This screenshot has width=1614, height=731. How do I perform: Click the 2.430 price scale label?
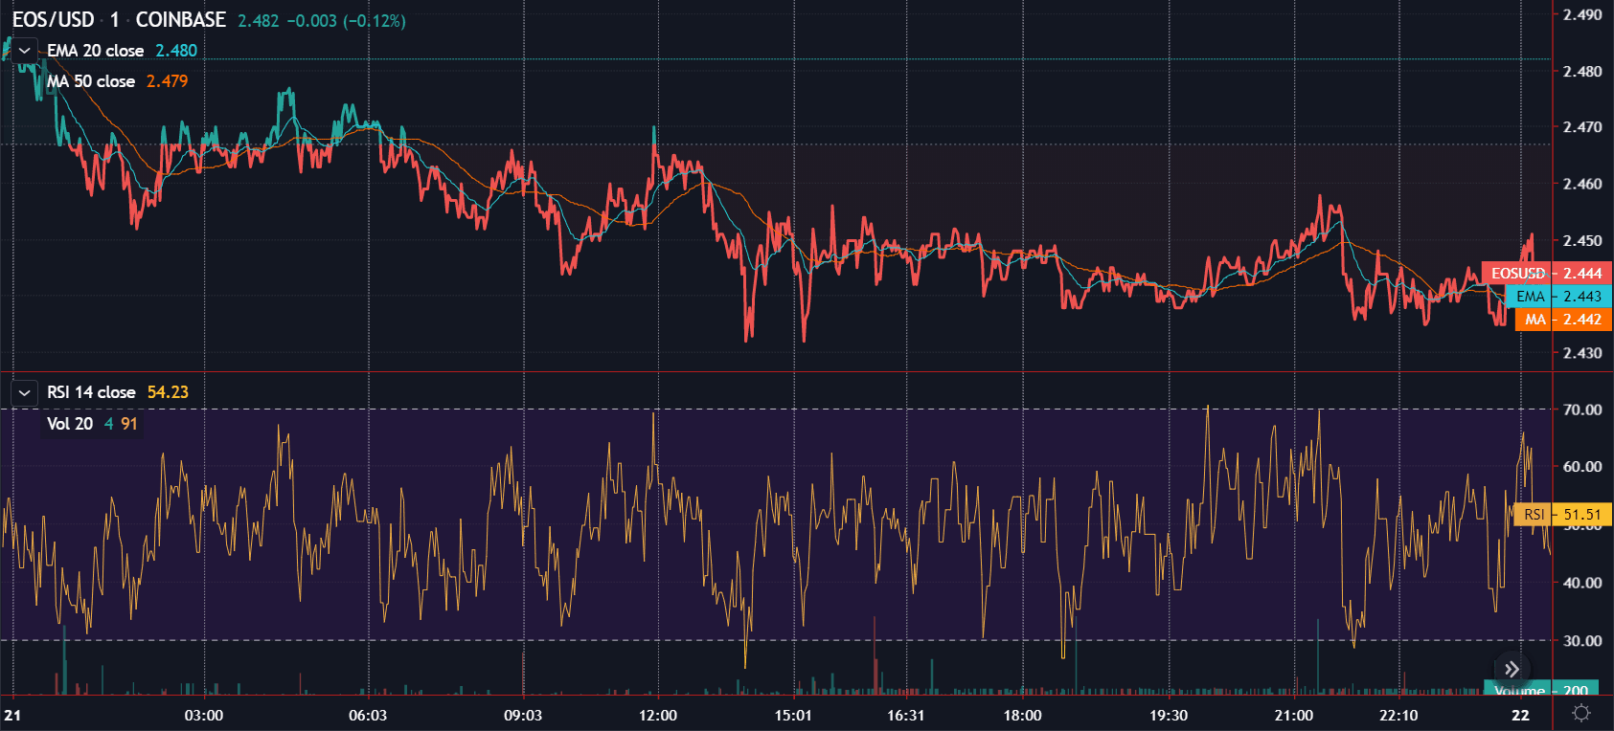tap(1582, 353)
